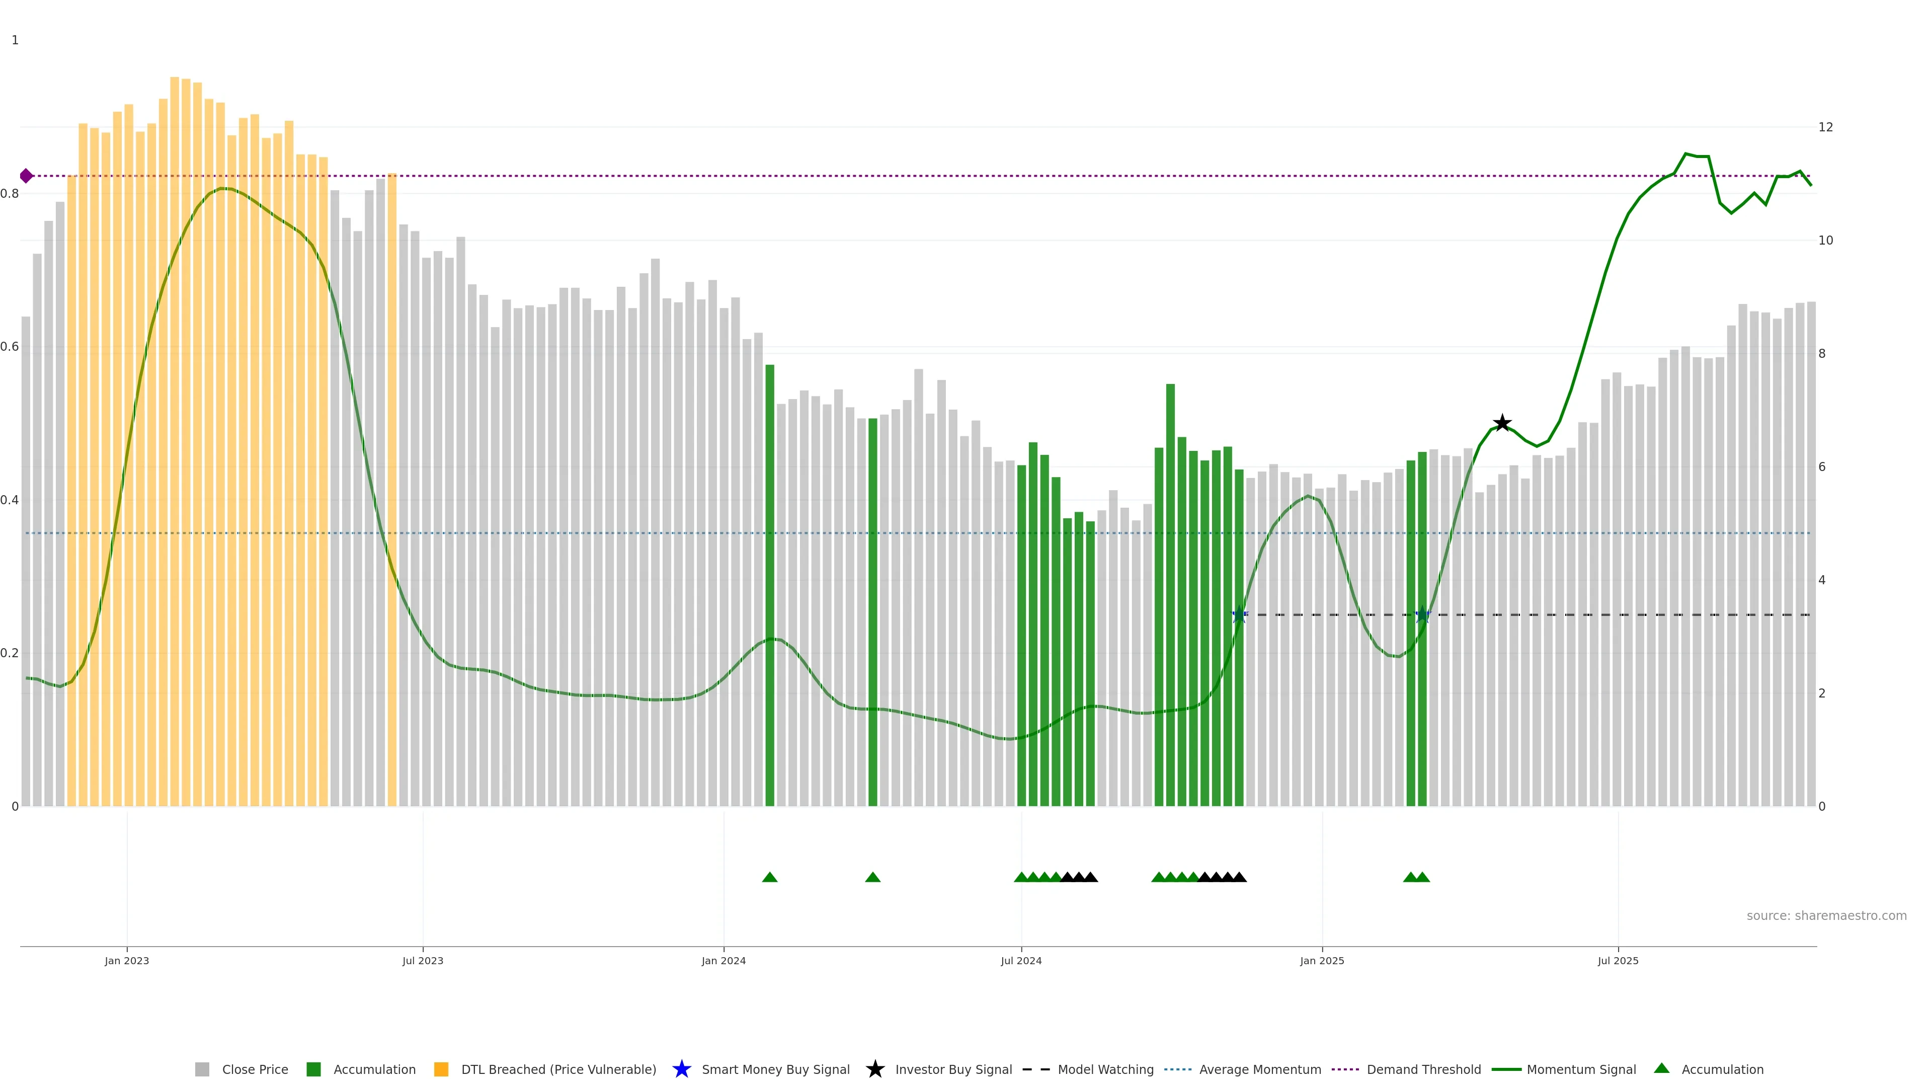The image size is (1932, 1087).
Task: Click the green Accumulation color swatch
Action: (x=313, y=1069)
